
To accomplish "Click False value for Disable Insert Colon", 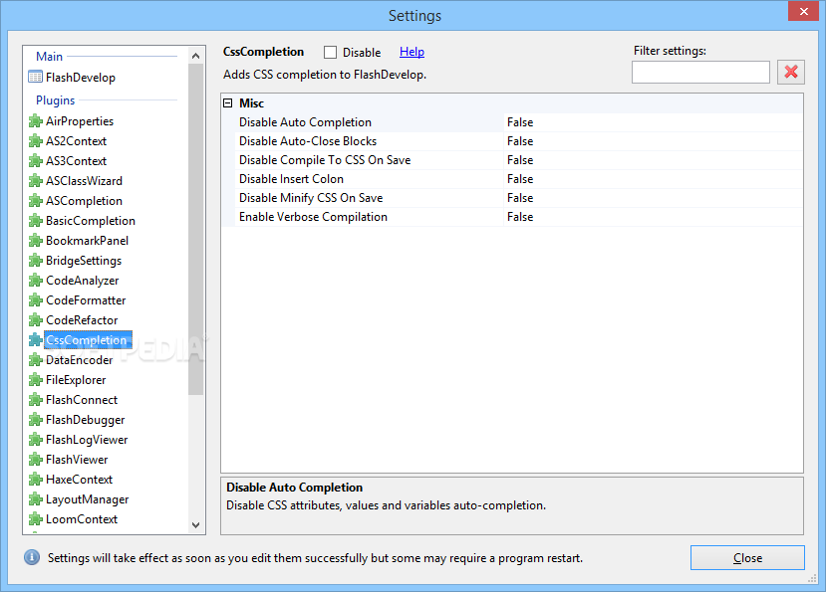I will (x=520, y=179).
